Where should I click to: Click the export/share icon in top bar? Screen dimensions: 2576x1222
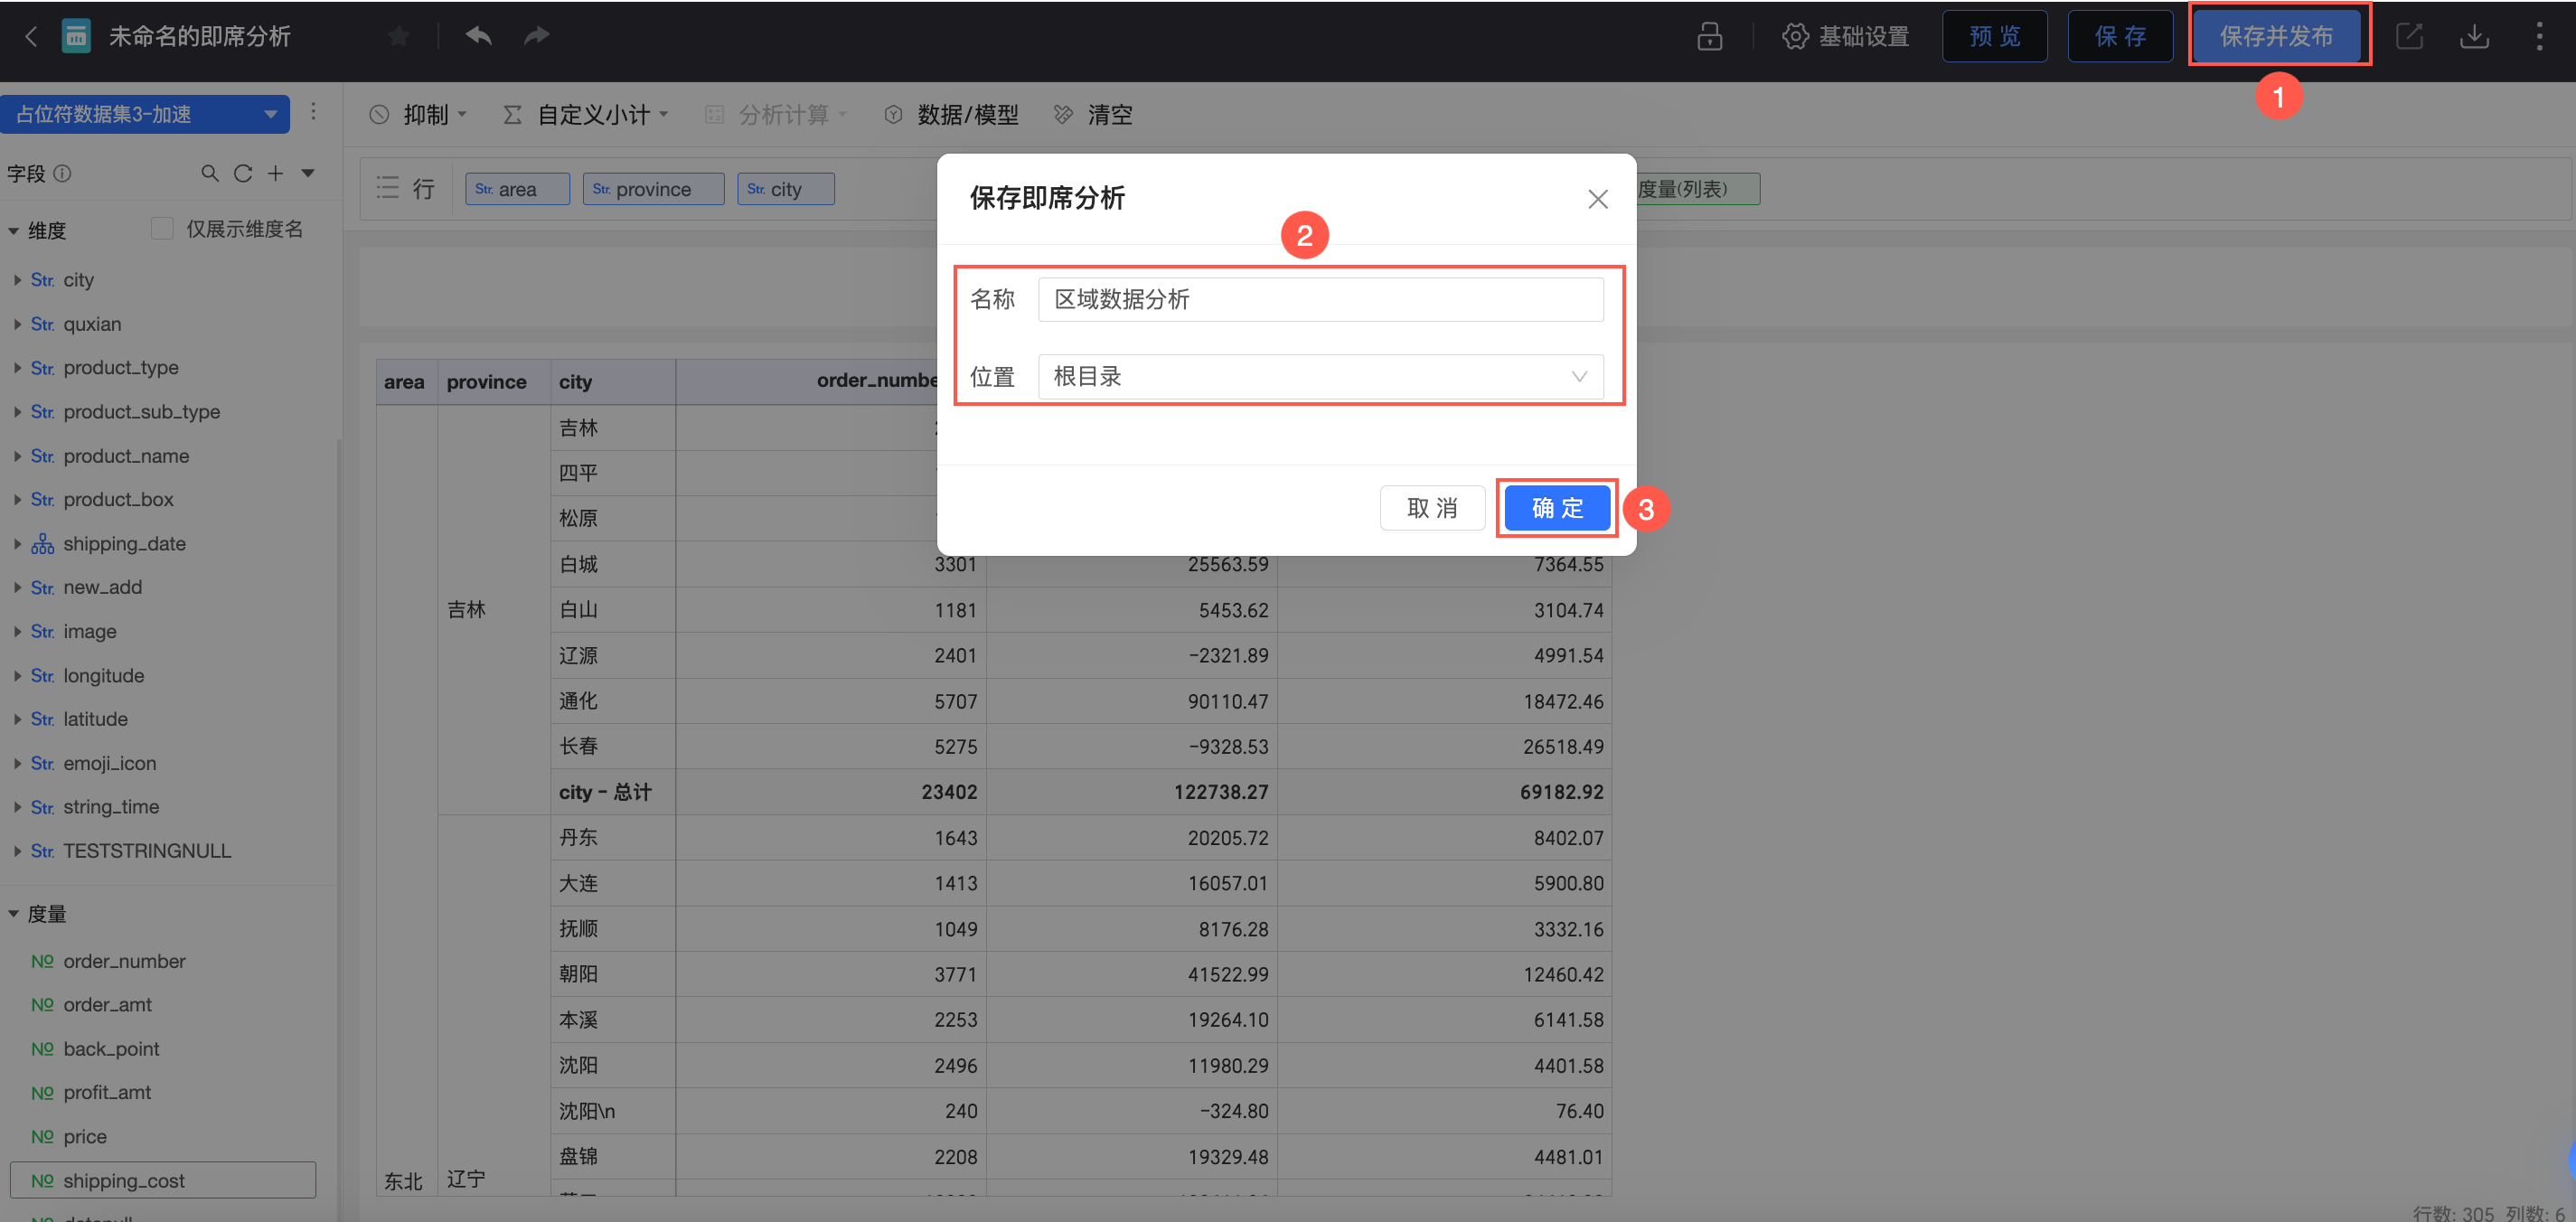pyautogui.click(x=2409, y=37)
